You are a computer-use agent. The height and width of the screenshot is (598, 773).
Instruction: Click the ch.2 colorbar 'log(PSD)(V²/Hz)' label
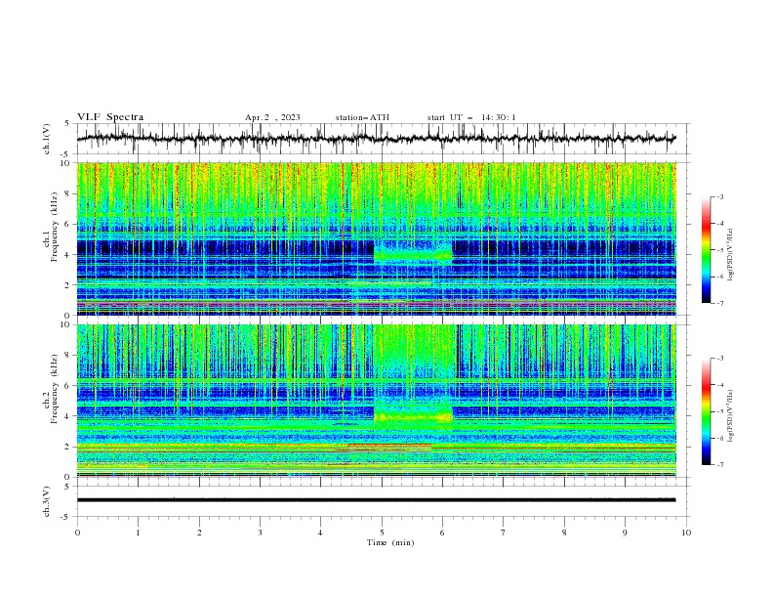pyautogui.click(x=731, y=415)
